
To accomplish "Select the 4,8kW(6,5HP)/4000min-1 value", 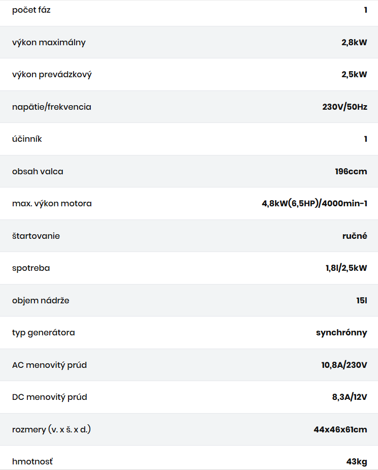I will pyautogui.click(x=314, y=204).
